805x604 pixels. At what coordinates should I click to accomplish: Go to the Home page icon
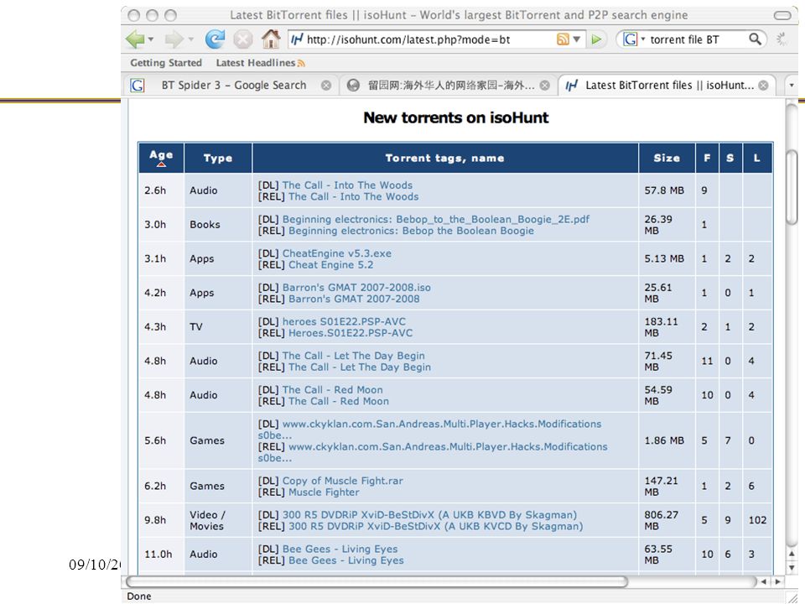pyautogui.click(x=271, y=39)
